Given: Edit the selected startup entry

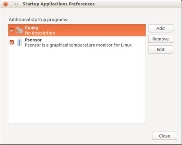Looking at the screenshot, I should [160, 50].
